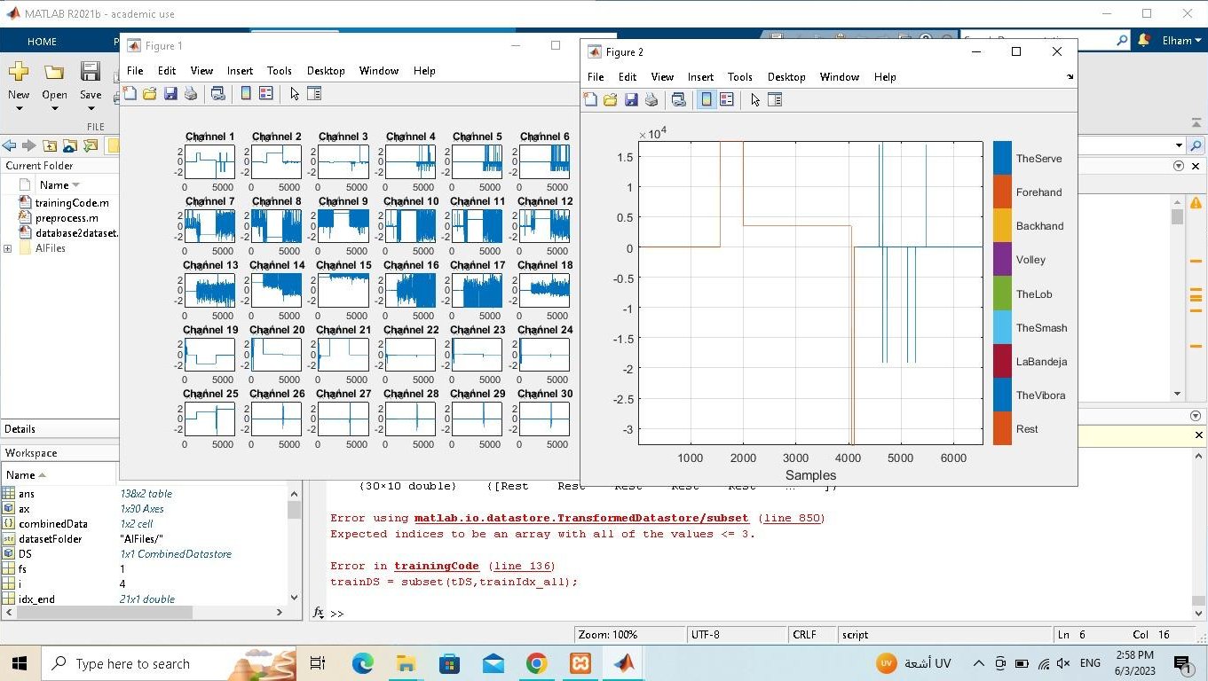Open the Insert menu in Figure 1

tap(240, 71)
